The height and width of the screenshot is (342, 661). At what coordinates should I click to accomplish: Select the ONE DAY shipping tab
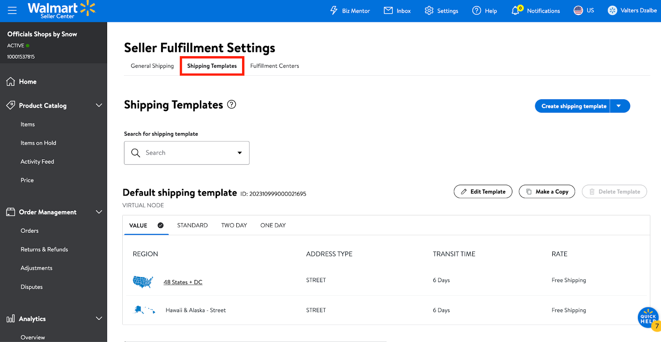pos(273,225)
